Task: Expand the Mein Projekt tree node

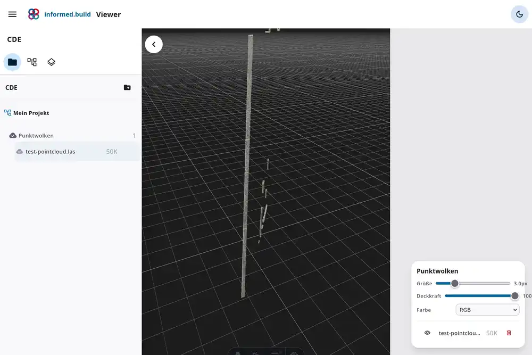Action: [31, 113]
